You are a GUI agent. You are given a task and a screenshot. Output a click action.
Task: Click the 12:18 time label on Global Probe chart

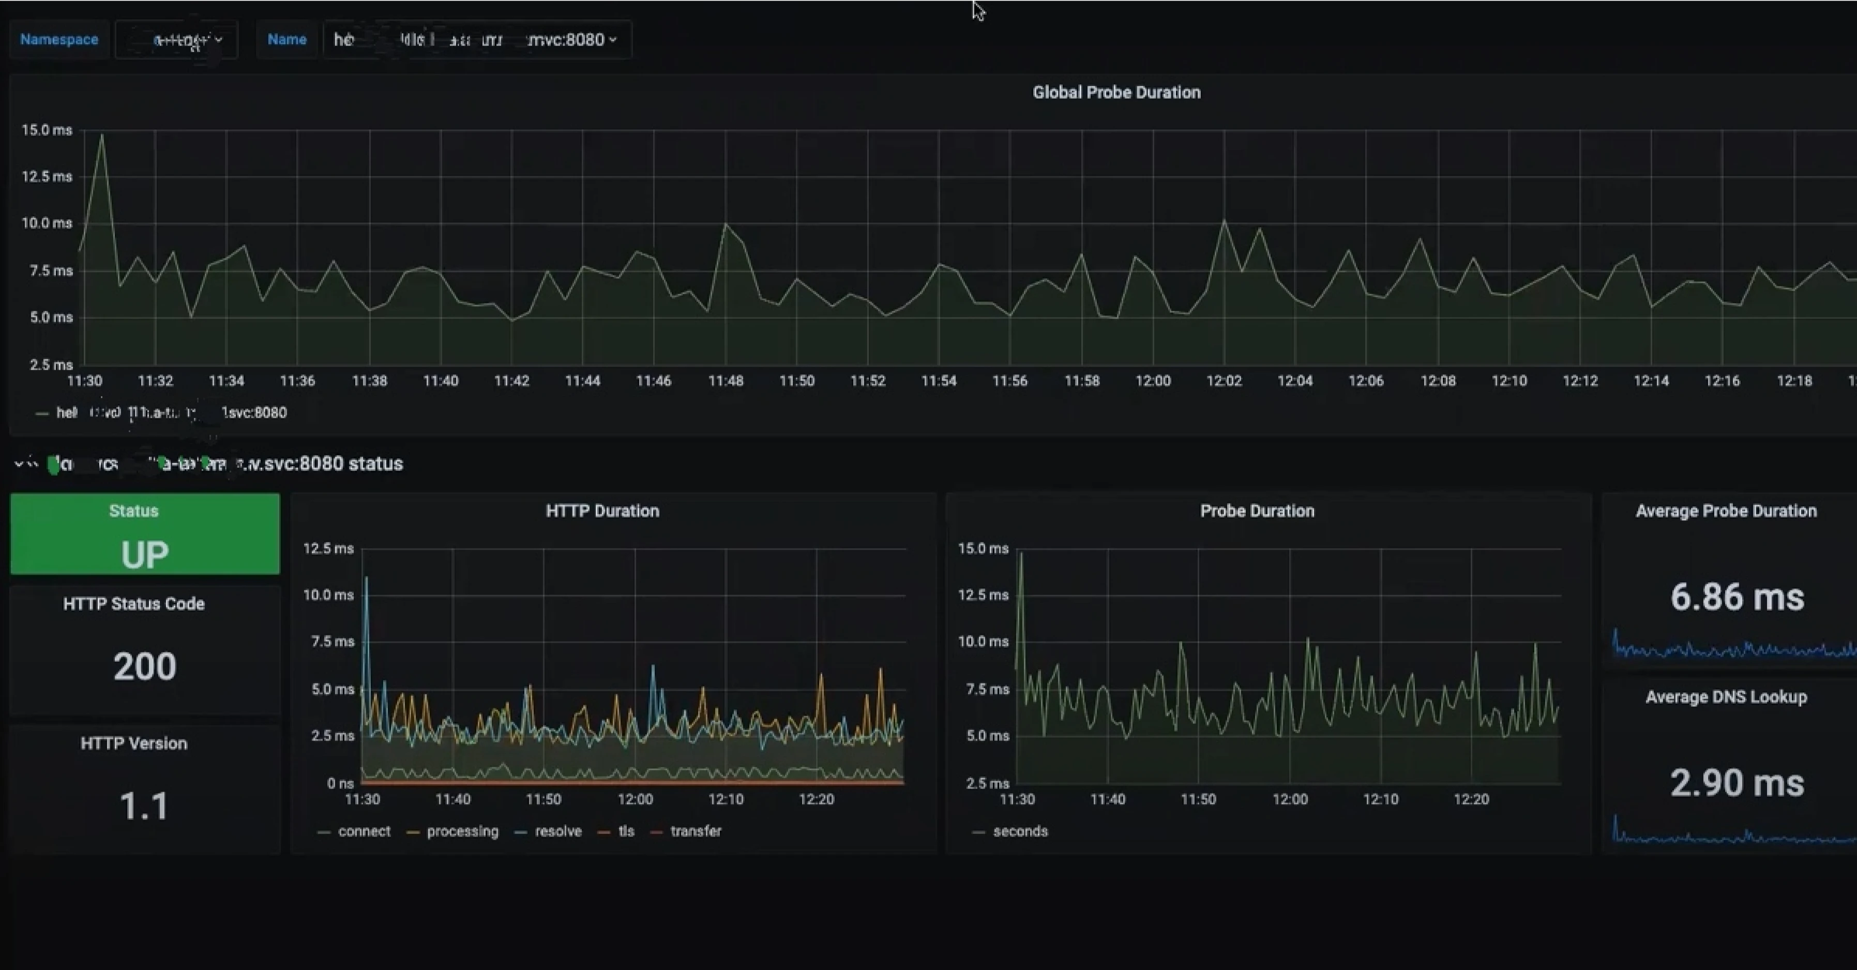[1794, 381]
